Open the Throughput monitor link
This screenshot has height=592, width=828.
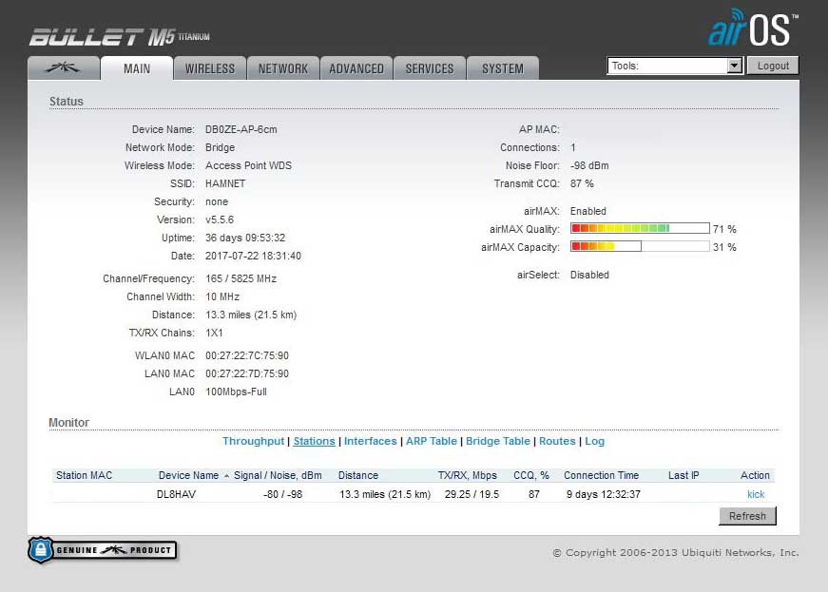click(x=253, y=441)
